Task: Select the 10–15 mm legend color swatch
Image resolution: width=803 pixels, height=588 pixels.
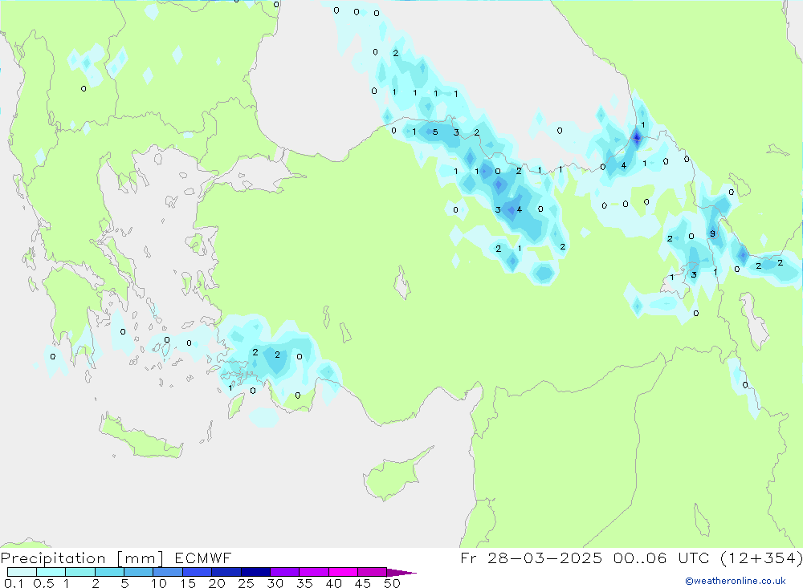Action: (168, 572)
